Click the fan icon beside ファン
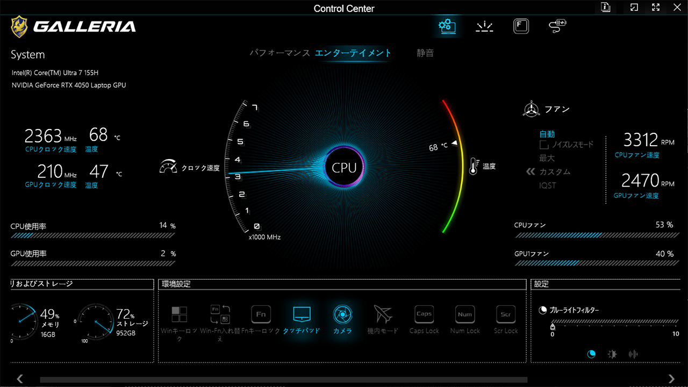The height and width of the screenshot is (387, 688). [x=531, y=109]
